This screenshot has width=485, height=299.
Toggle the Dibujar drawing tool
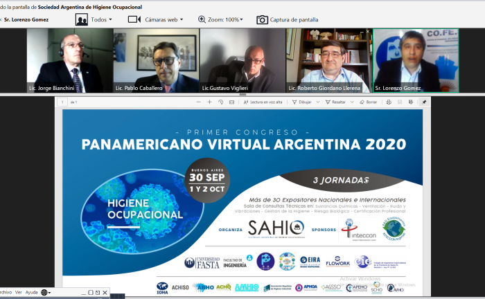(x=302, y=102)
